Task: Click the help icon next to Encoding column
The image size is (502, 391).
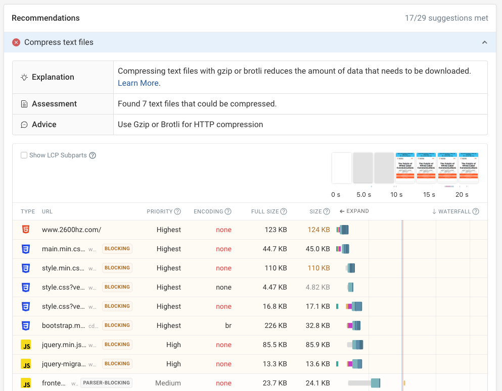Action: [x=228, y=211]
